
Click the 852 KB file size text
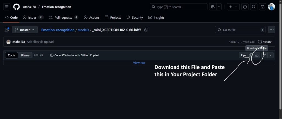click(39, 55)
